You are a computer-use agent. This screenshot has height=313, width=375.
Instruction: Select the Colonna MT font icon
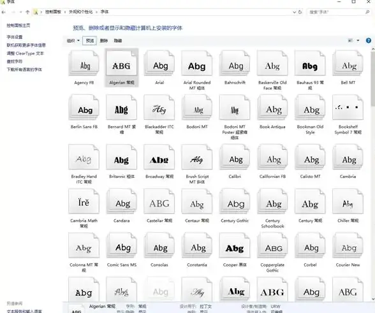[84, 245]
